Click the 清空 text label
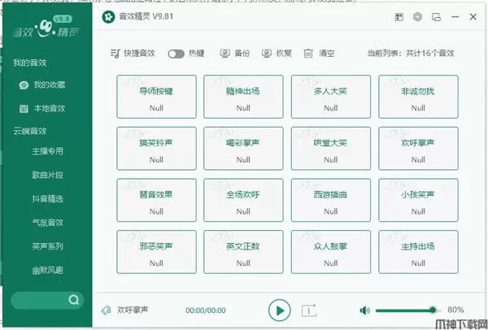The width and height of the screenshot is (488, 330). [326, 54]
